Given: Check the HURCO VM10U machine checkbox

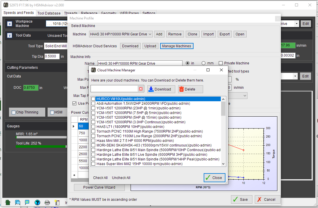Looking at the screenshot, I should pyautogui.click(x=93, y=99).
